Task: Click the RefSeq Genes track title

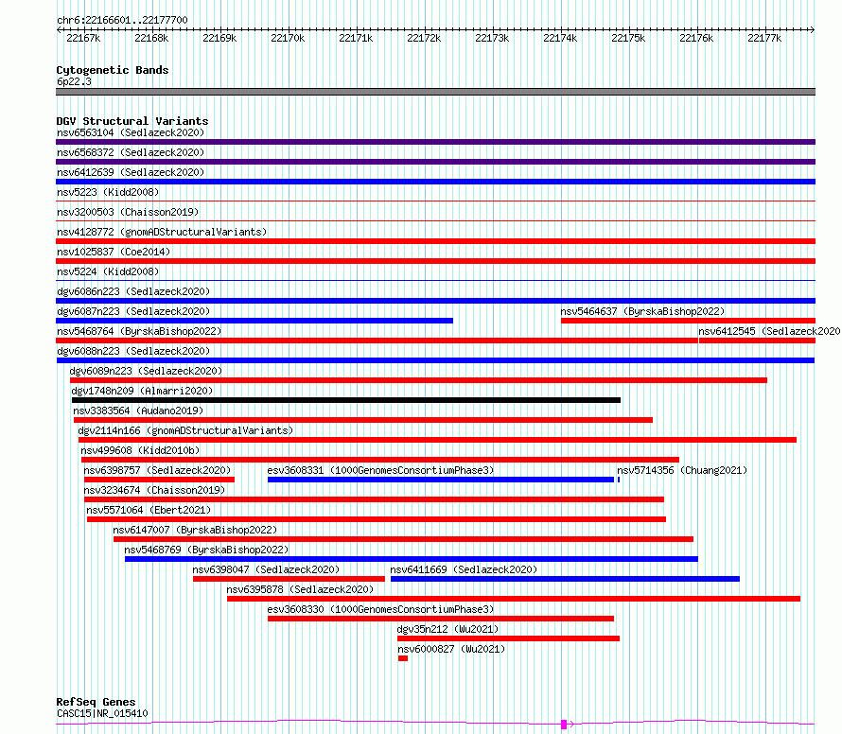Action: 96,702
